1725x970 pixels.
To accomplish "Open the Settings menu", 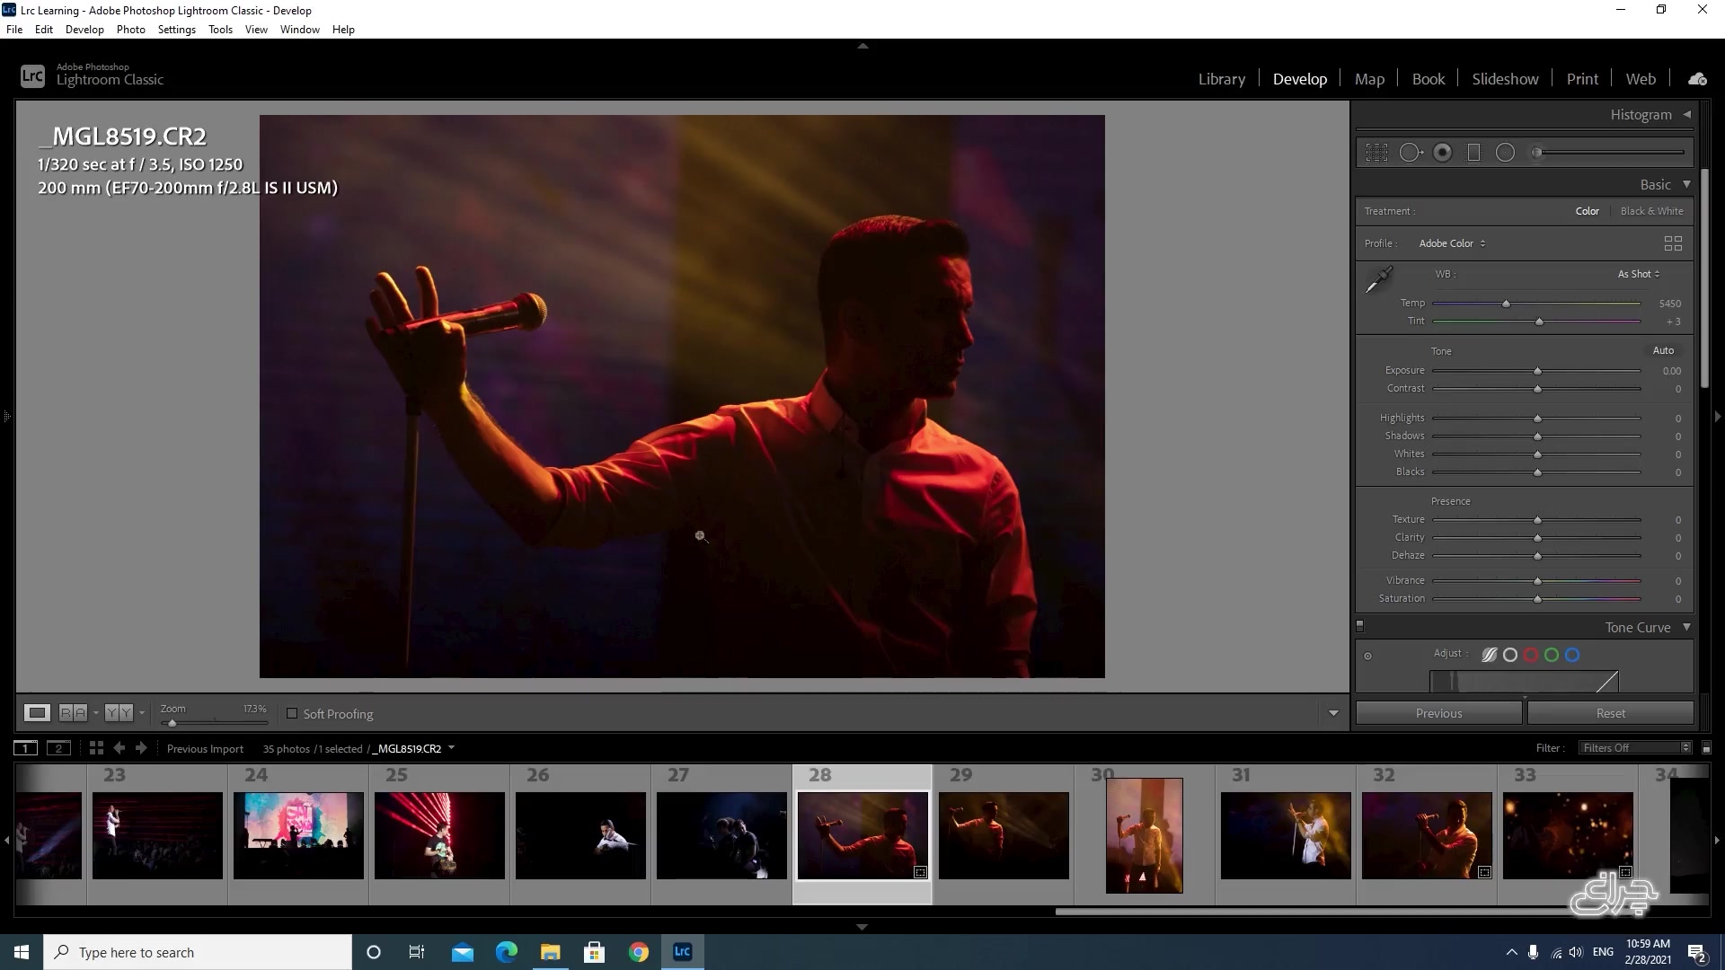I will (x=176, y=30).
